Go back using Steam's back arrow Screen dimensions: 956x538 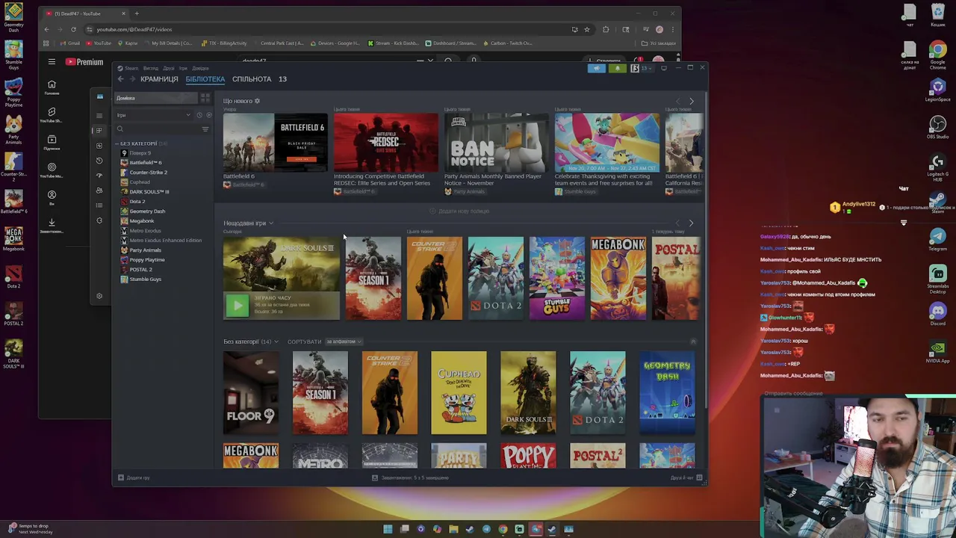[121, 79]
